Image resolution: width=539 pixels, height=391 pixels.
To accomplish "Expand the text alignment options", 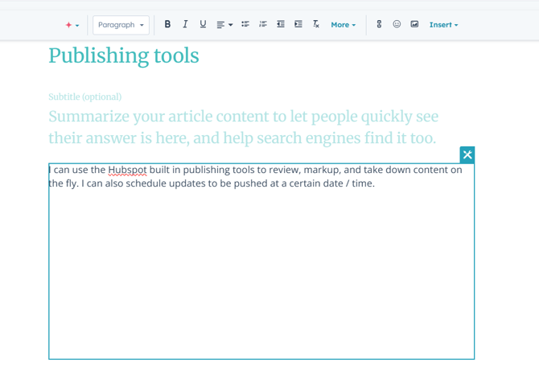I will tap(224, 25).
